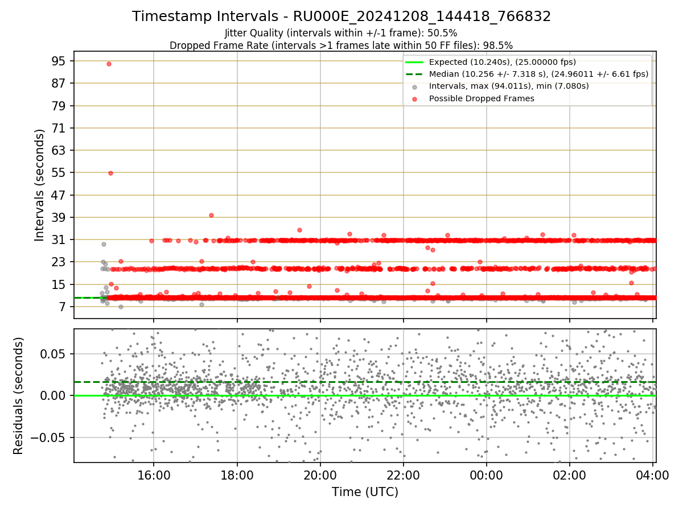Click the 'Time (UTC)' x-axis label

365,492
